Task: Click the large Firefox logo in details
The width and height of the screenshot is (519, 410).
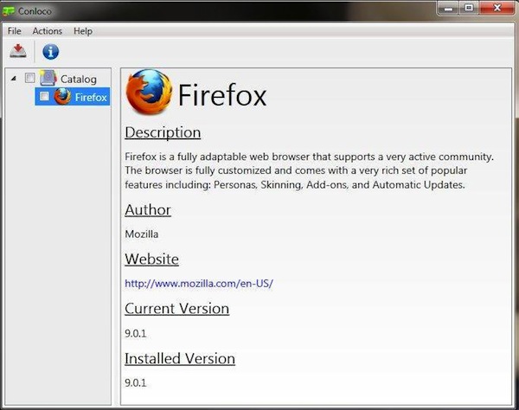Action: pos(150,92)
